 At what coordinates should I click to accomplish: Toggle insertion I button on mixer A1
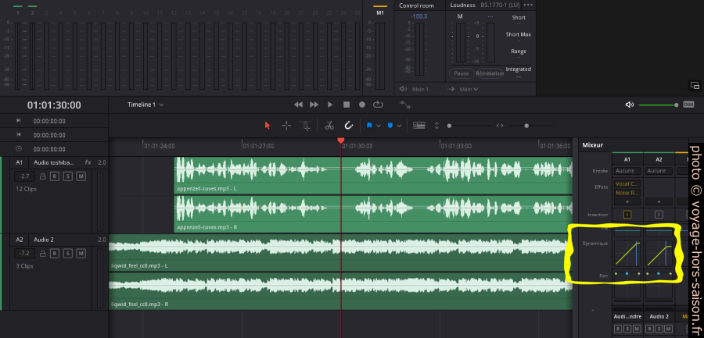click(627, 215)
